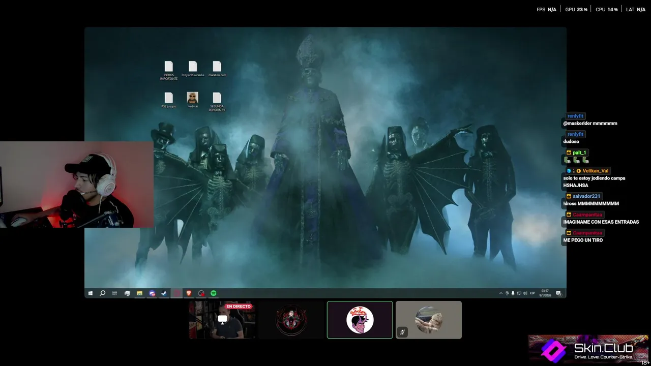This screenshot has height=366, width=651.
Task: Click the muted microphone icon on last tile
Action: click(402, 332)
